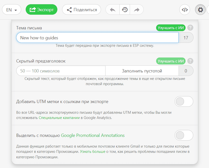Open help tooltip next to Тема письма
Screen dimensions: 209x168
(190, 28)
